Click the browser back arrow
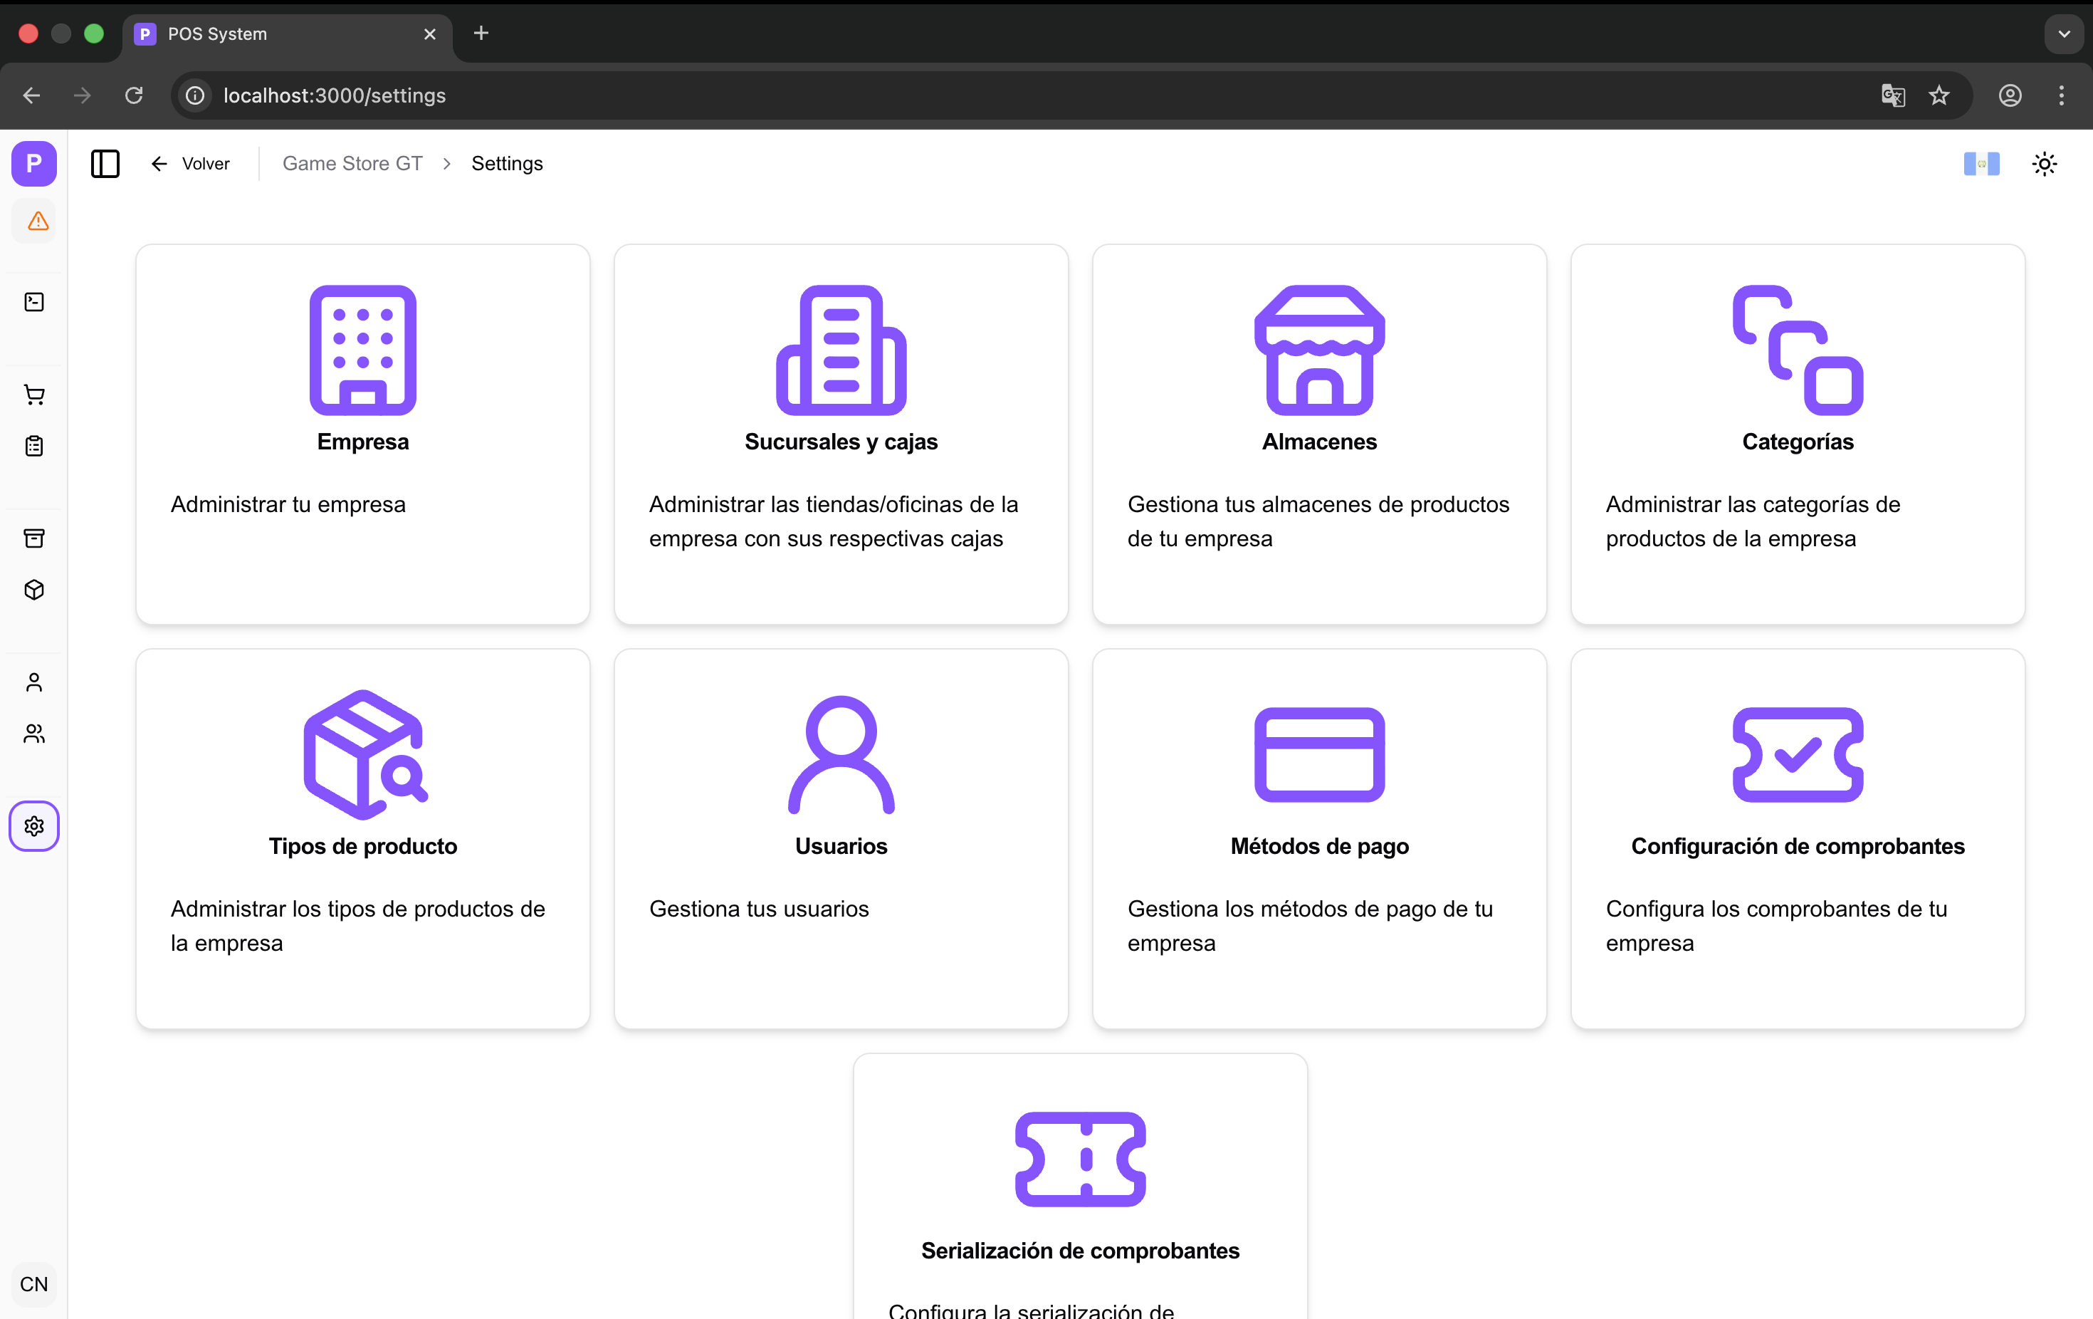The image size is (2093, 1319). point(31,95)
